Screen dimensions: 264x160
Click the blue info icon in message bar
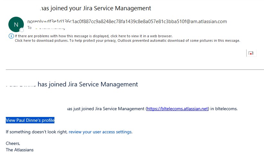coord(11,36)
